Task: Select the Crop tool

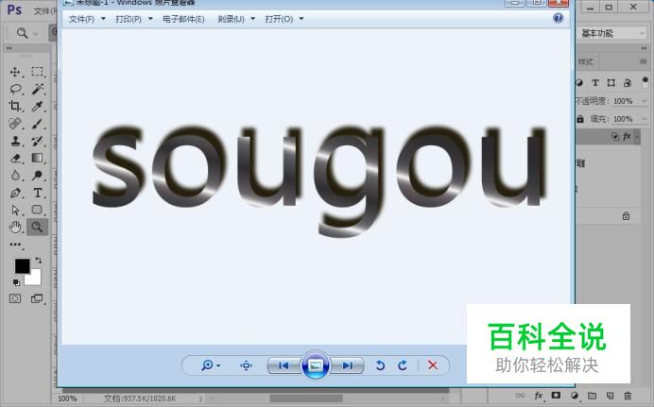Action: click(x=15, y=106)
